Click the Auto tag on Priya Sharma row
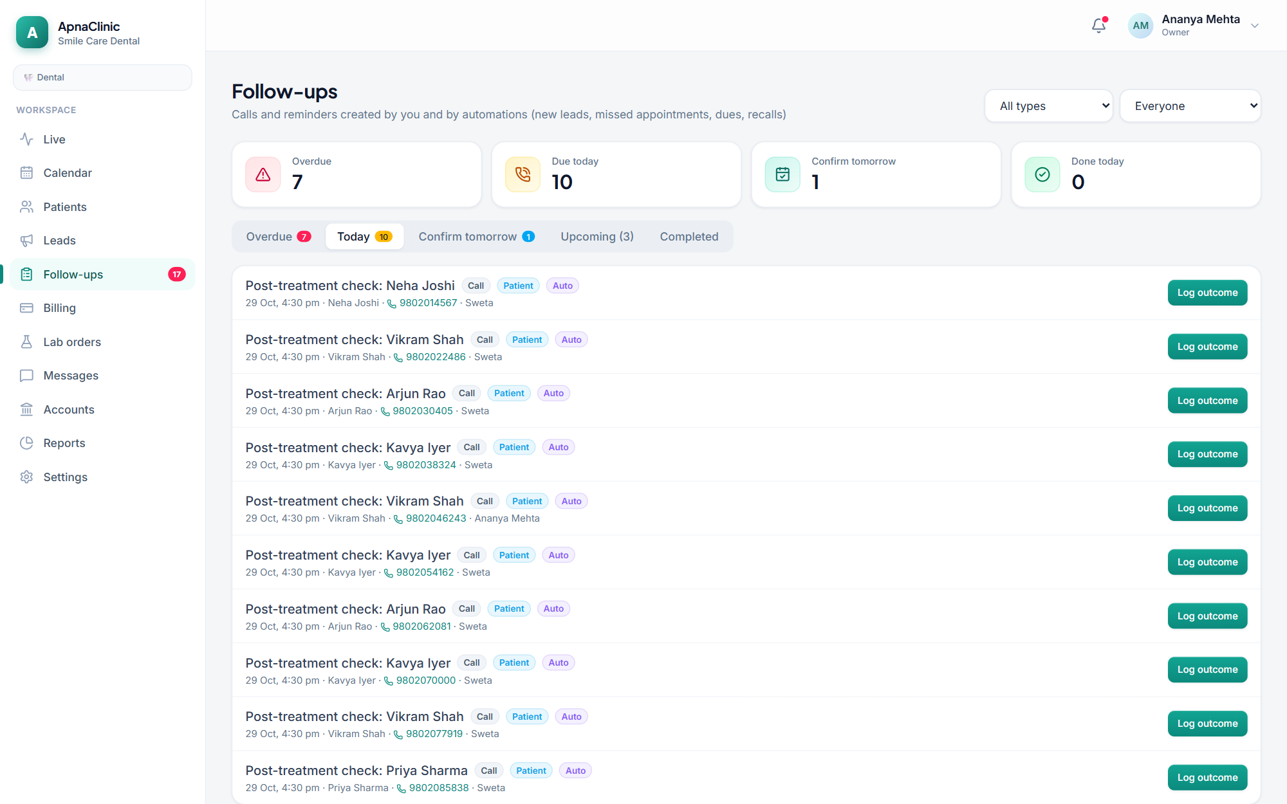 (x=575, y=771)
